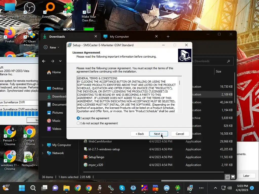This screenshot has height=194, width=259.
Task: Show hidden system tray icons
Action: (215, 188)
